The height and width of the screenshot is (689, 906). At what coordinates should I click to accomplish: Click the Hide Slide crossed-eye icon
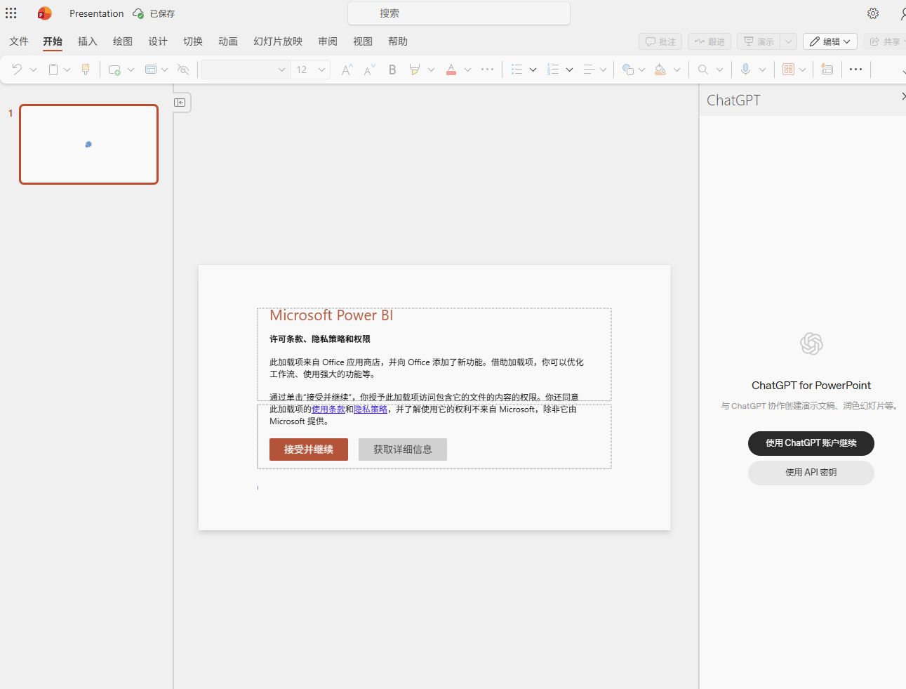[183, 70]
